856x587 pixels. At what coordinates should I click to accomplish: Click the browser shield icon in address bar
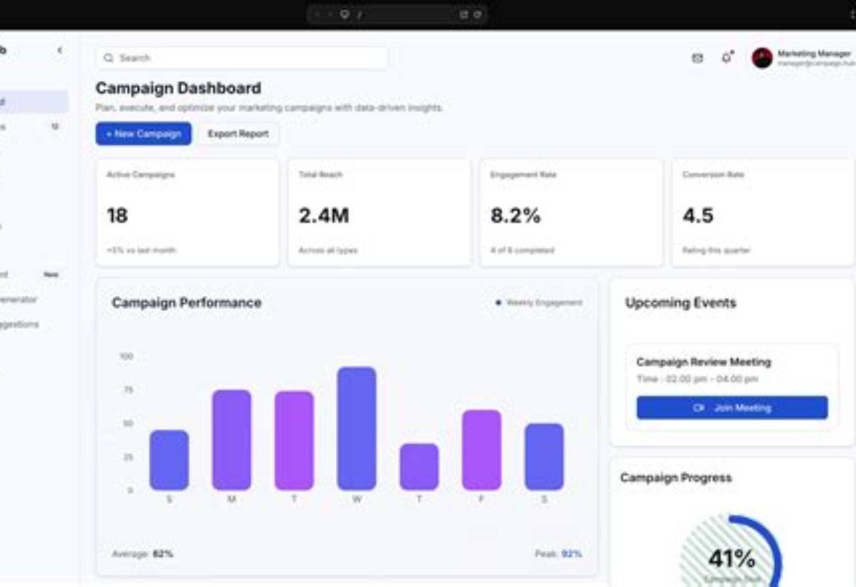tap(345, 14)
